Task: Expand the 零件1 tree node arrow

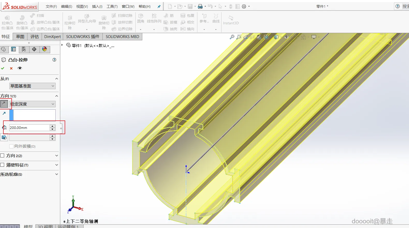Action: pos(62,45)
